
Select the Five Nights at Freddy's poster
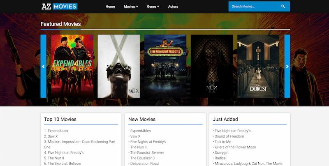(x=165, y=66)
